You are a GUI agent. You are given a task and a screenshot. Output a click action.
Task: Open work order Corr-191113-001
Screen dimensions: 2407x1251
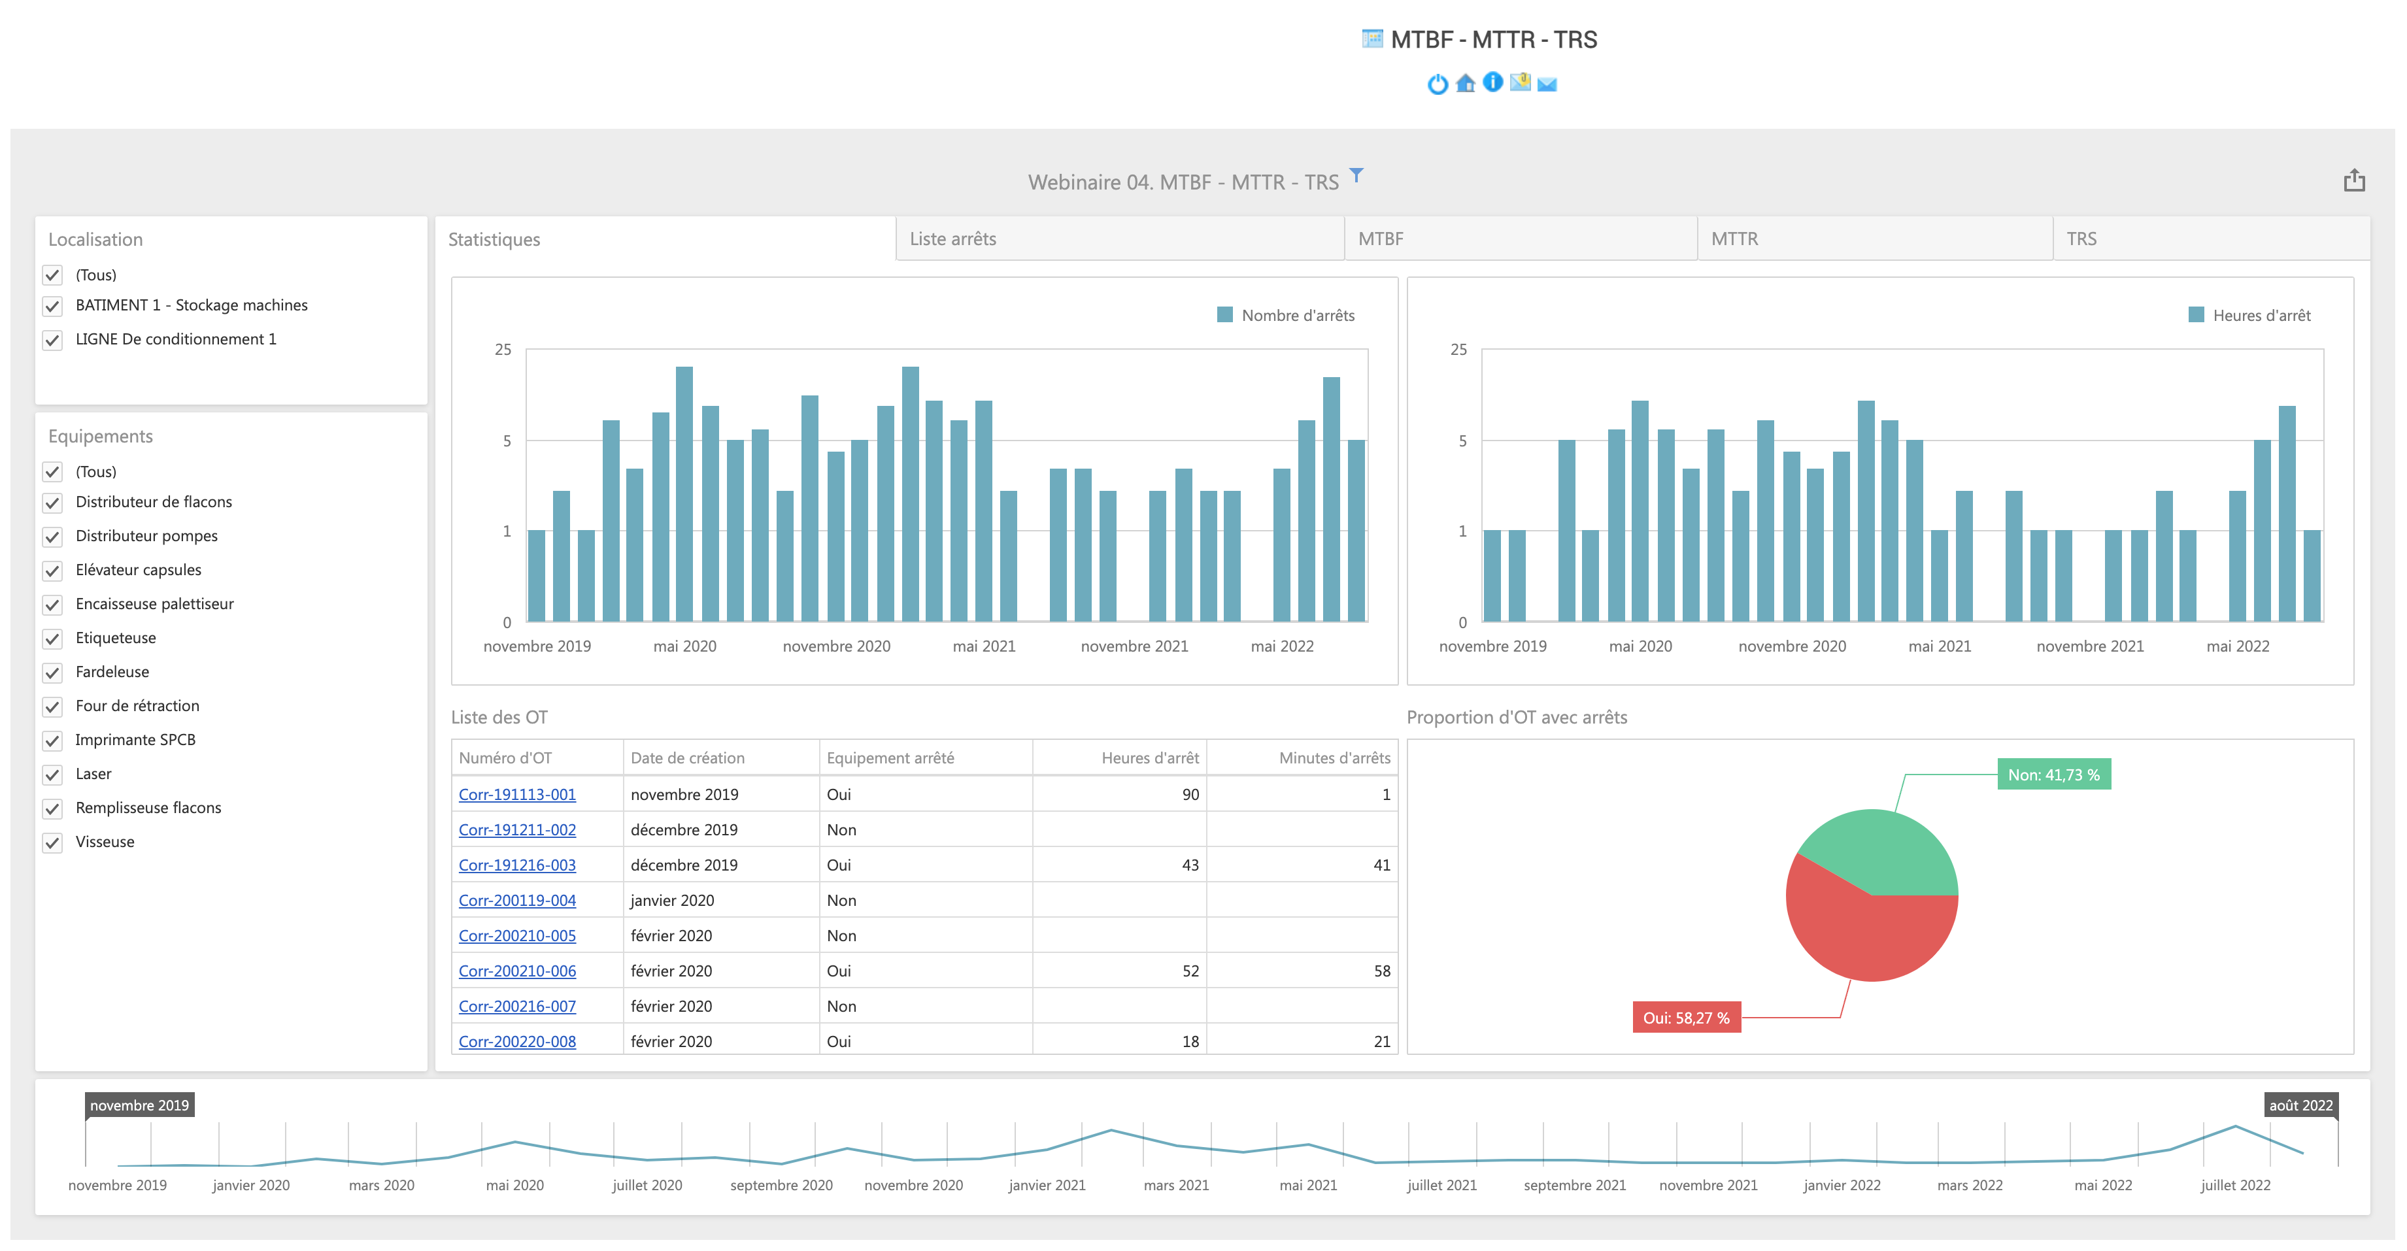click(516, 794)
